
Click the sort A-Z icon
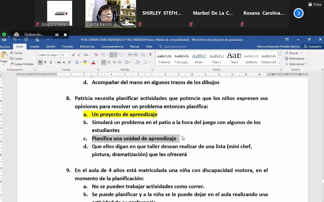point(143,55)
